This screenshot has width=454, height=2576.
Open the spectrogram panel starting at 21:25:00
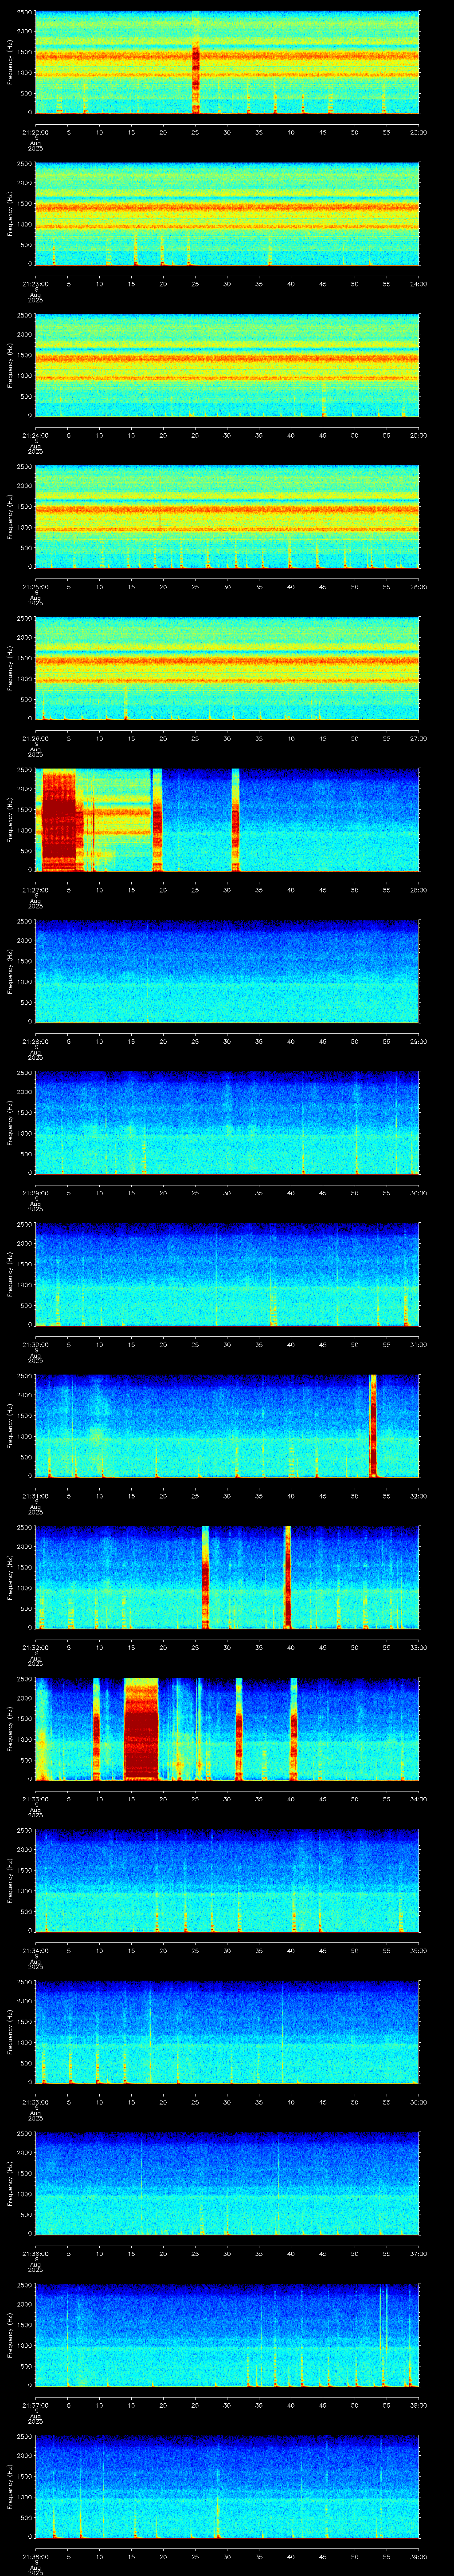coord(227,517)
